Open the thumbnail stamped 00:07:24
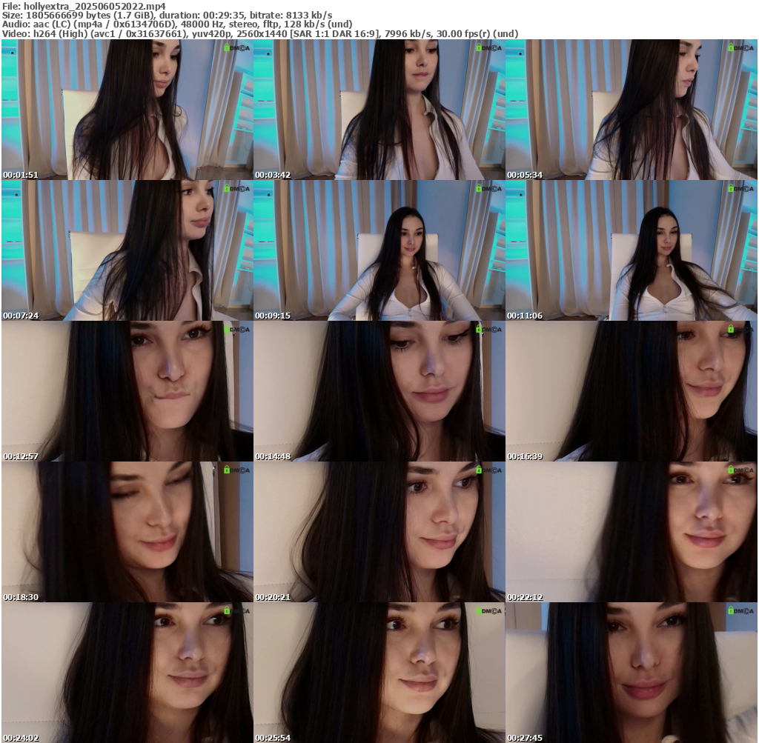This screenshot has height=743, width=759. point(127,250)
